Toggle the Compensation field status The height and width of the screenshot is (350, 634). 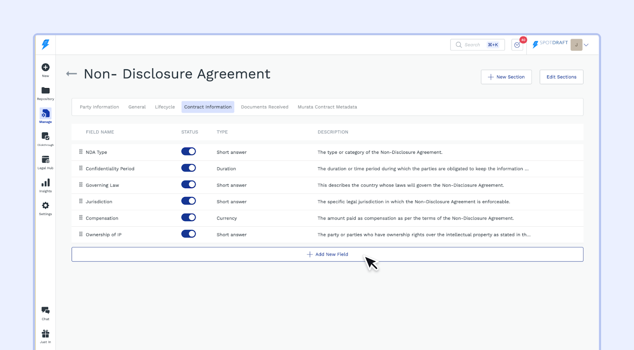(189, 217)
